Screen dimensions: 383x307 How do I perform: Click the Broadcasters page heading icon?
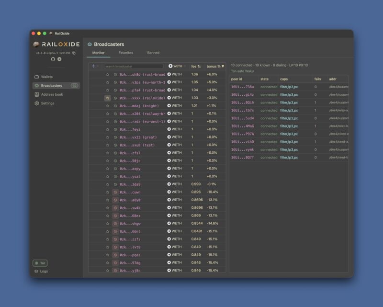point(90,44)
